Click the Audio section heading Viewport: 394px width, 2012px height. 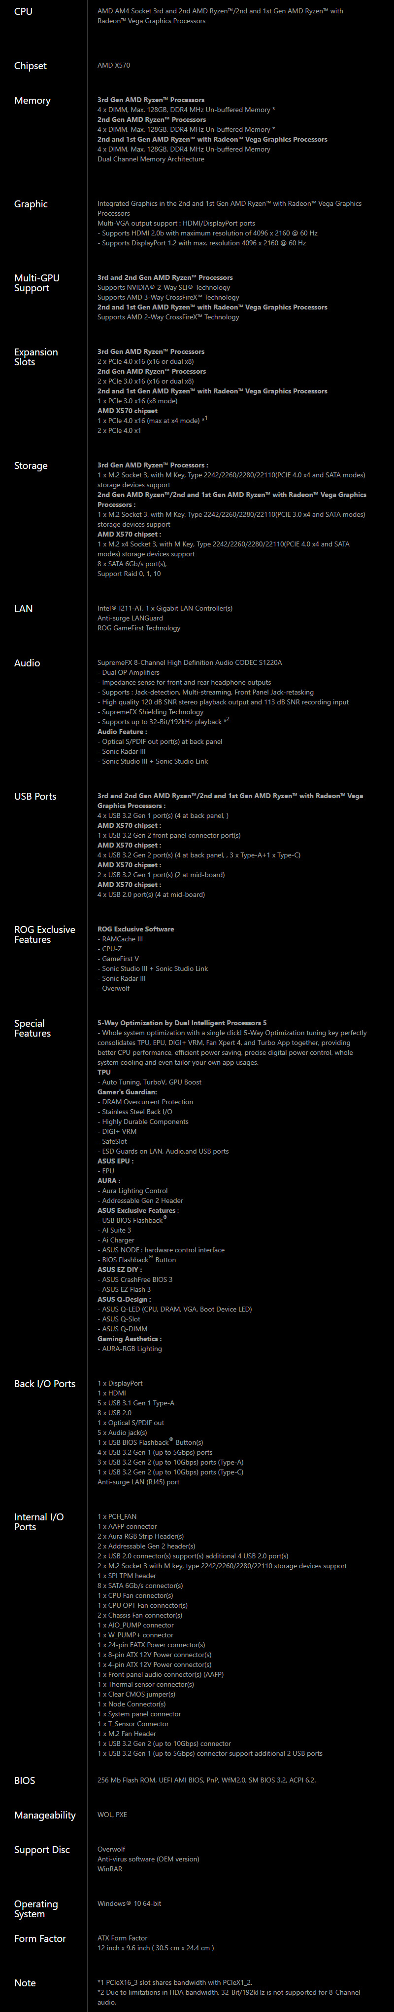[27, 663]
